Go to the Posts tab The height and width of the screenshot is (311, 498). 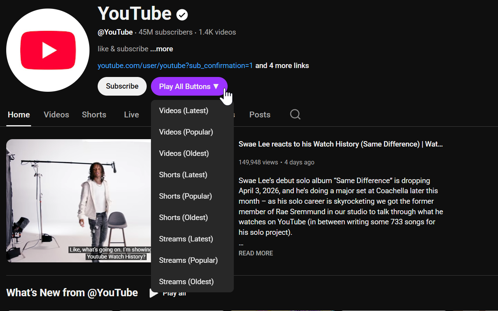tap(260, 115)
